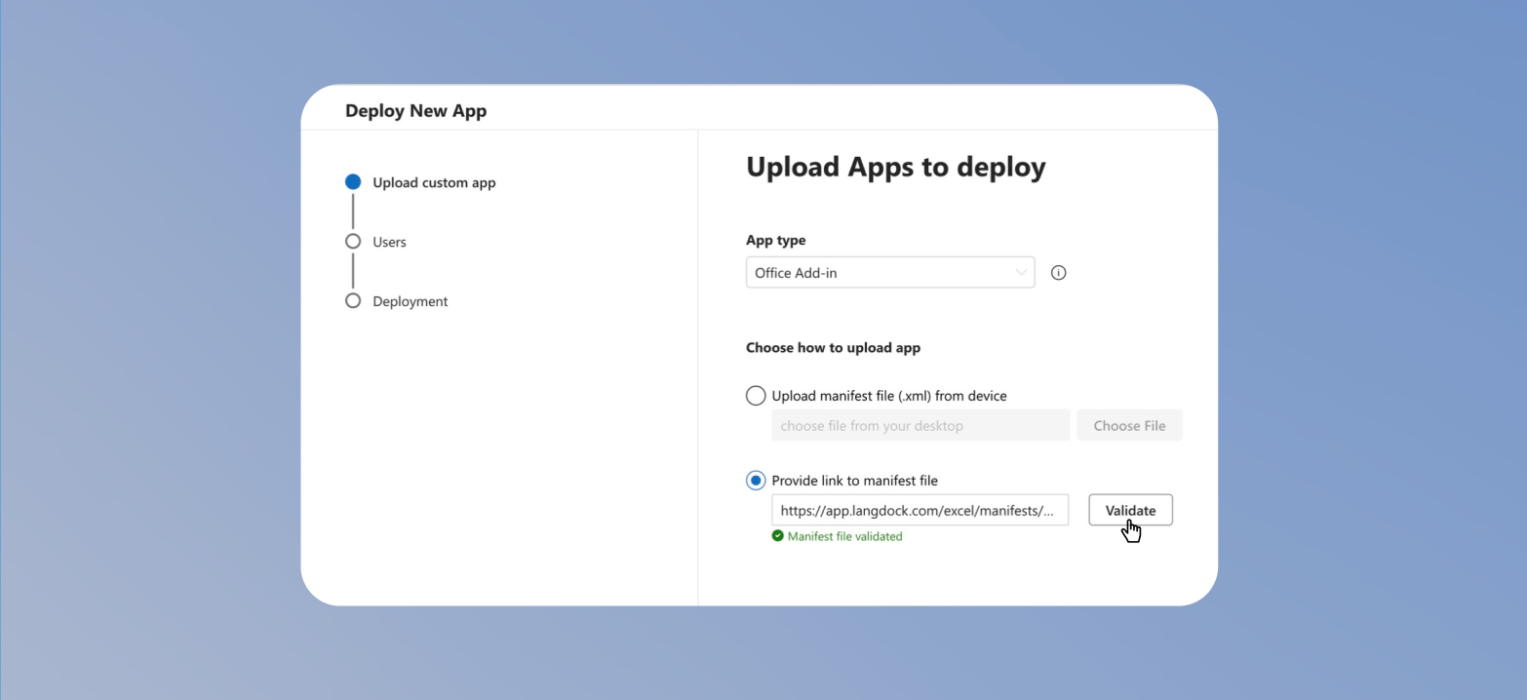The height and width of the screenshot is (700, 1527).
Task: Click the choose file from desktop field
Action: pyautogui.click(x=920, y=425)
